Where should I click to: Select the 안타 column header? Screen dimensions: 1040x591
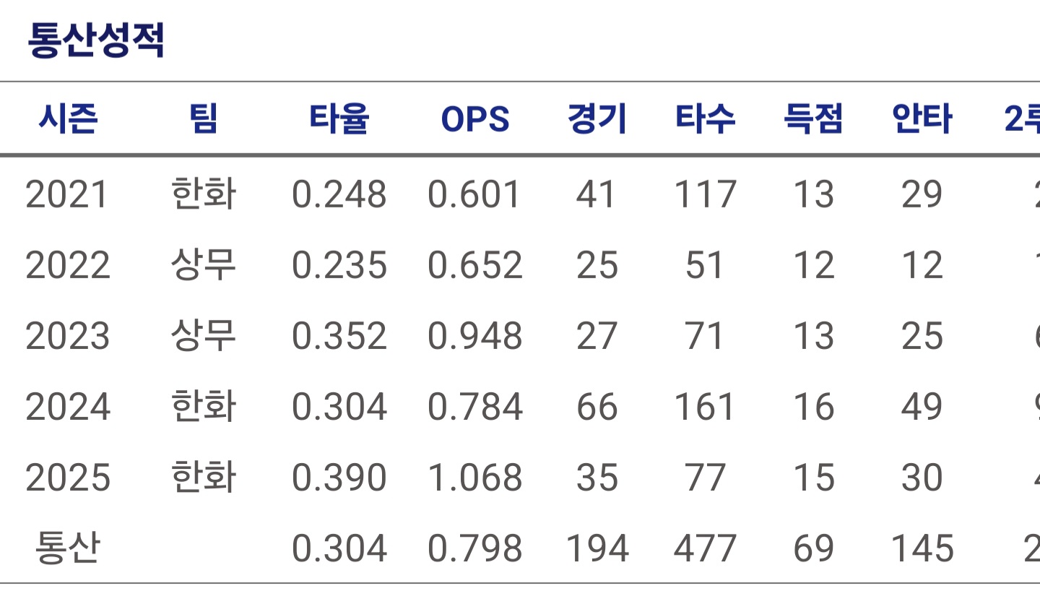point(922,119)
